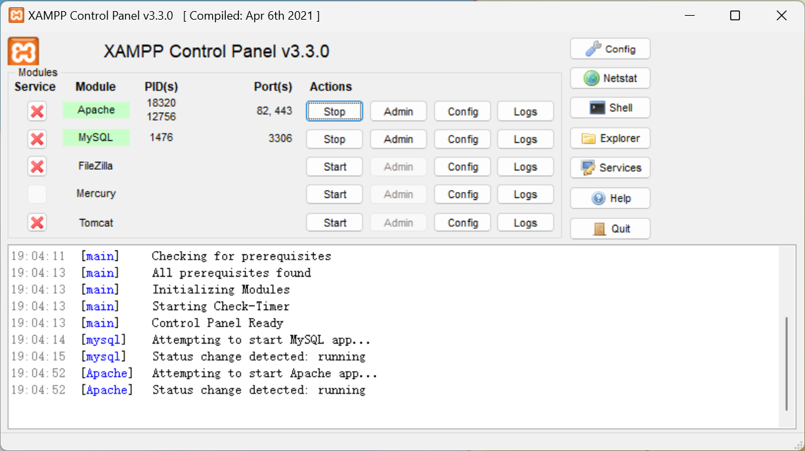Click MySQL port value 3306
805x451 pixels.
pyautogui.click(x=280, y=138)
